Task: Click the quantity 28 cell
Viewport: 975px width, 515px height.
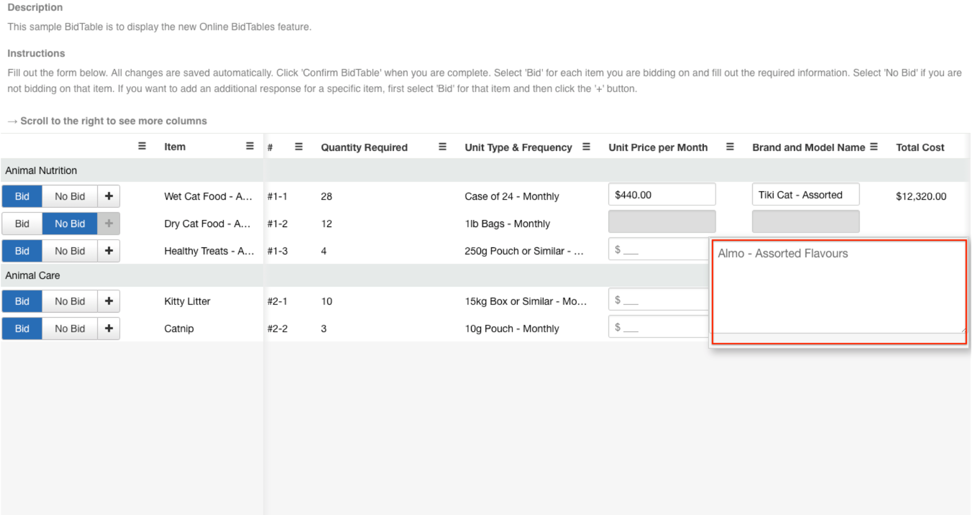Action: pyautogui.click(x=327, y=196)
